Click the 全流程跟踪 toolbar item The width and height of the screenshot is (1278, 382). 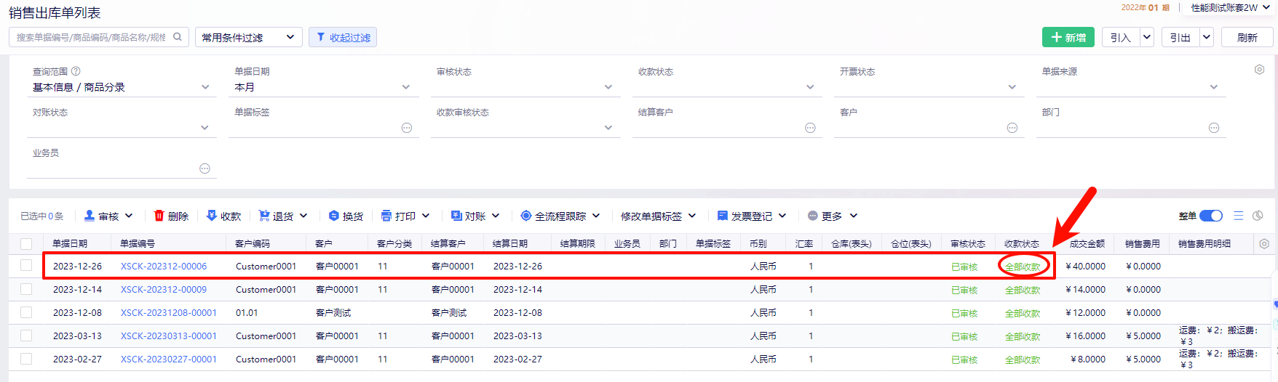[560, 216]
